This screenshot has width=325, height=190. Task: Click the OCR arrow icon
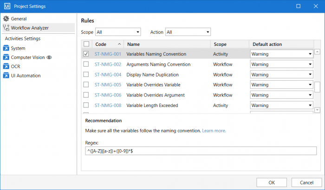[x=6, y=67]
